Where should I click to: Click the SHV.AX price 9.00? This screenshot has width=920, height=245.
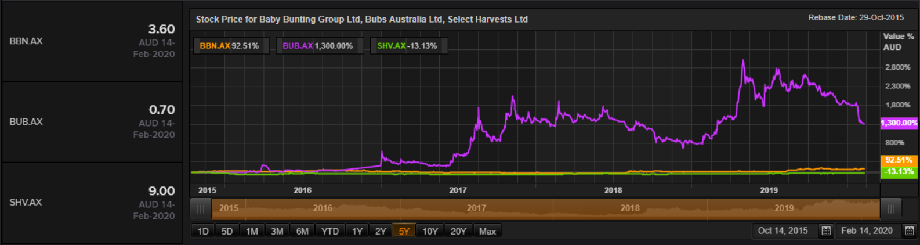coord(161,191)
